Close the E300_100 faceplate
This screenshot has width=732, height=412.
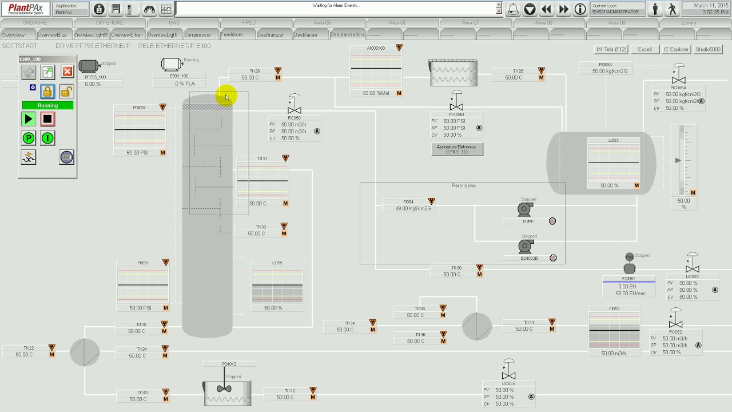pyautogui.click(x=67, y=72)
